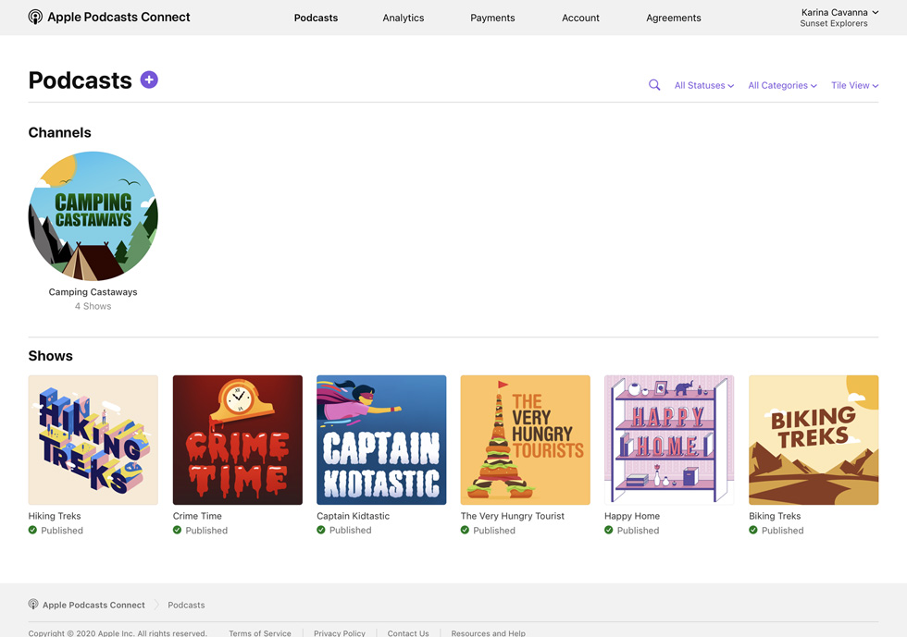
Task: Open search with the magnifying glass icon
Action: [x=654, y=84]
